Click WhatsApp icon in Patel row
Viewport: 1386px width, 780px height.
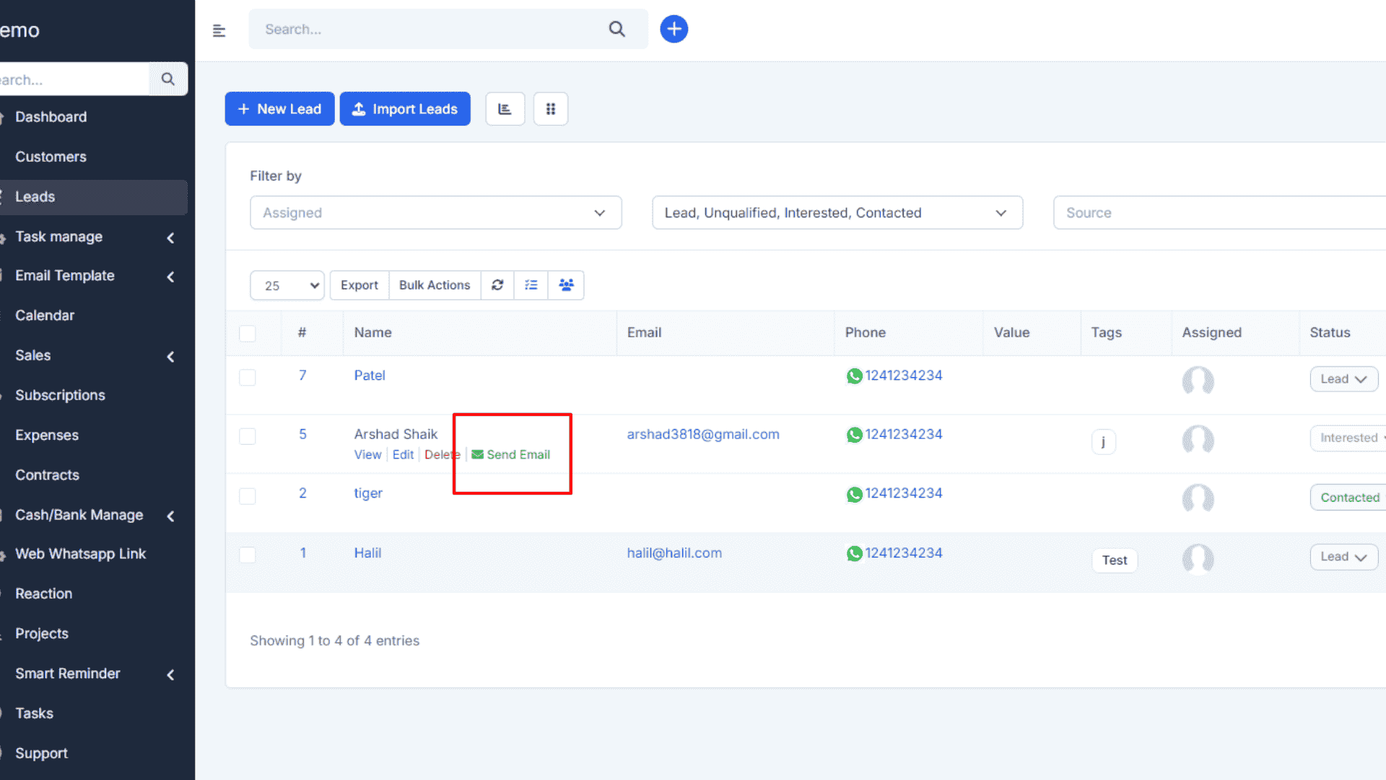click(x=854, y=376)
